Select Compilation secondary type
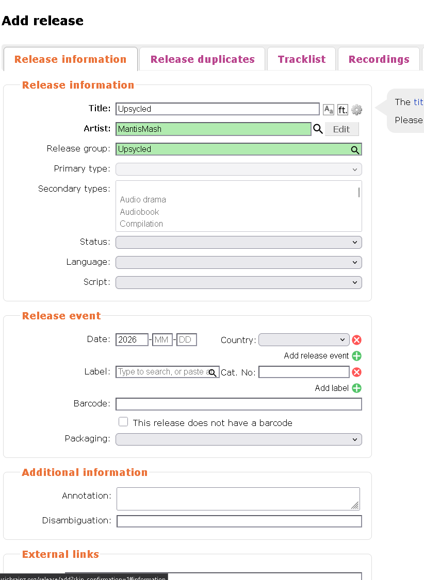 point(141,224)
